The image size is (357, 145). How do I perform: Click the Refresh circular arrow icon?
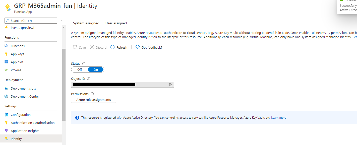click(x=112, y=47)
